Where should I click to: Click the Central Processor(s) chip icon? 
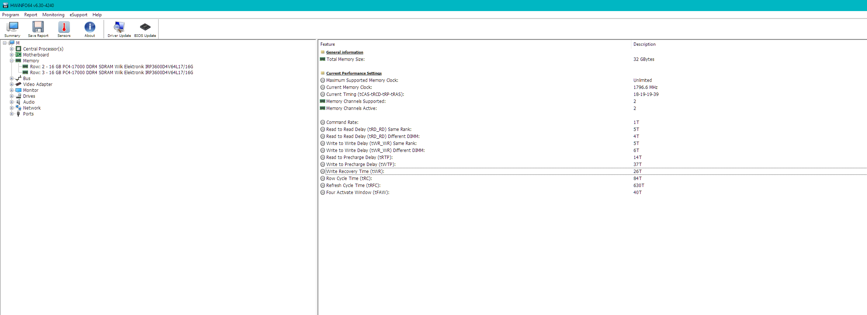(18, 49)
